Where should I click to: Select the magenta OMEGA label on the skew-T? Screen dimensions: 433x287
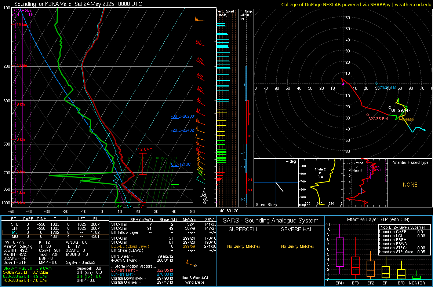23,11
